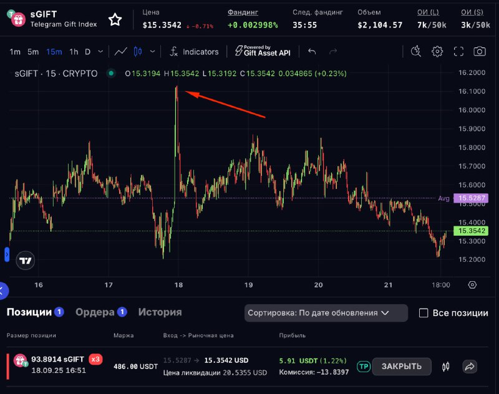Image resolution: width=499 pixels, height=394 pixels.
Task: Share the sGIFT position via arrow icon
Action: pyautogui.click(x=469, y=367)
